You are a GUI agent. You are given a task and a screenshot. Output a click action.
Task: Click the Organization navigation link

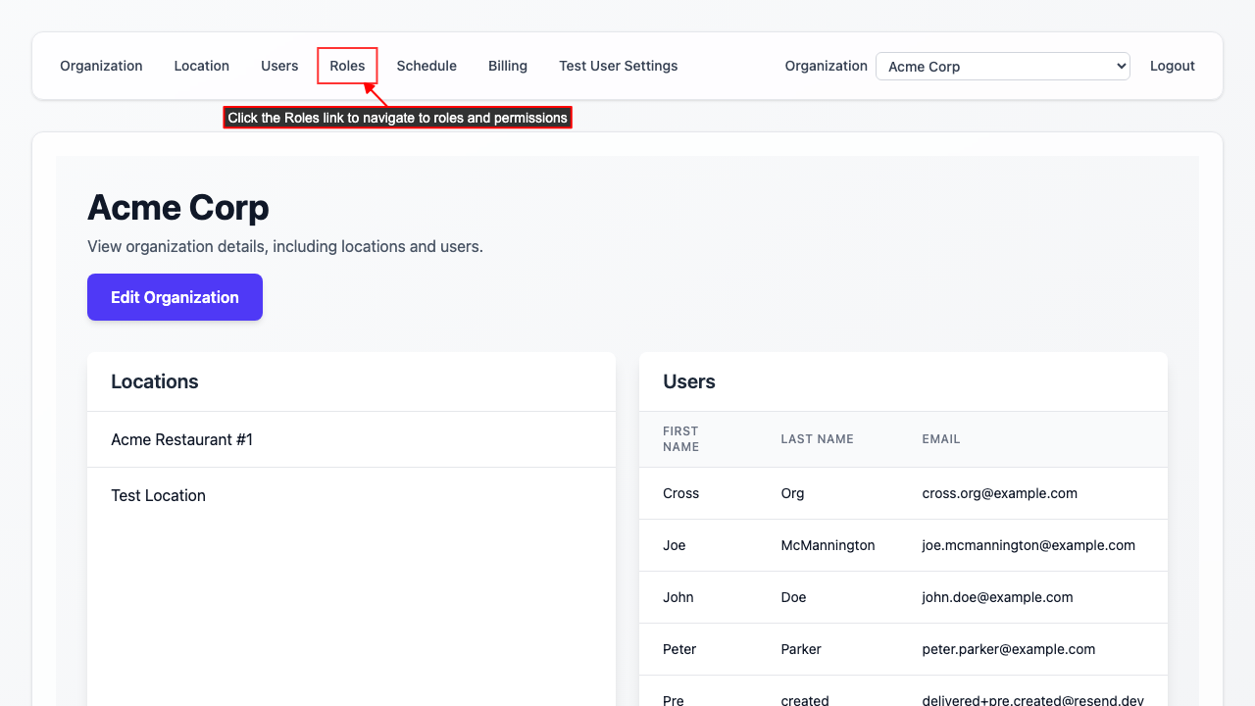click(101, 66)
